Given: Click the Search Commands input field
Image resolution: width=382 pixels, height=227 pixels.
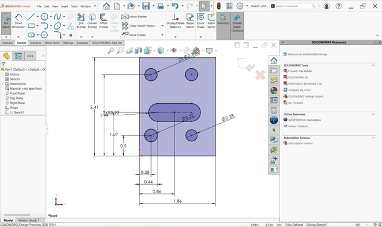Looking at the screenshot, I should 293,6.
